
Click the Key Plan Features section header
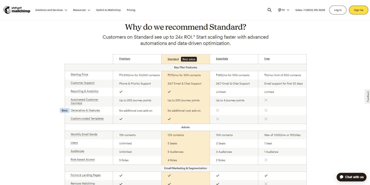point(186,67)
